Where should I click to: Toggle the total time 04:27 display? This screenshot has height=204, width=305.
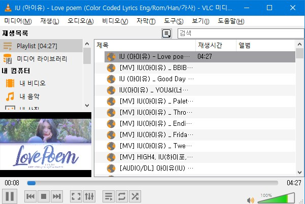tap(294, 183)
